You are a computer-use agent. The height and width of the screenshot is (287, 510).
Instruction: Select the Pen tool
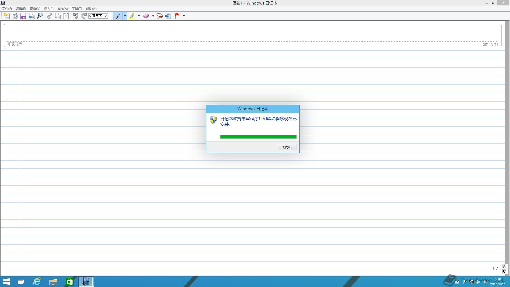[117, 16]
